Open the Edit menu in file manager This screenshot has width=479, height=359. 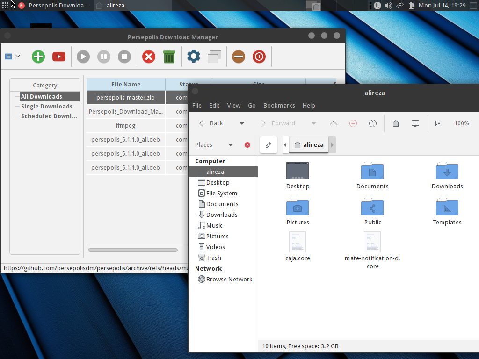(214, 105)
